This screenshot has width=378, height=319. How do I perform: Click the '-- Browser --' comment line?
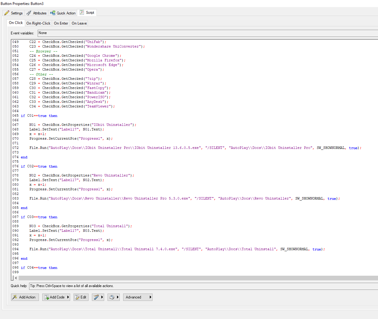click(x=43, y=51)
